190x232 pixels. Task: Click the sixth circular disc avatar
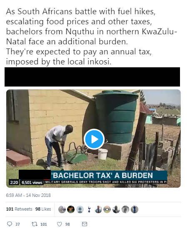coord(107,209)
